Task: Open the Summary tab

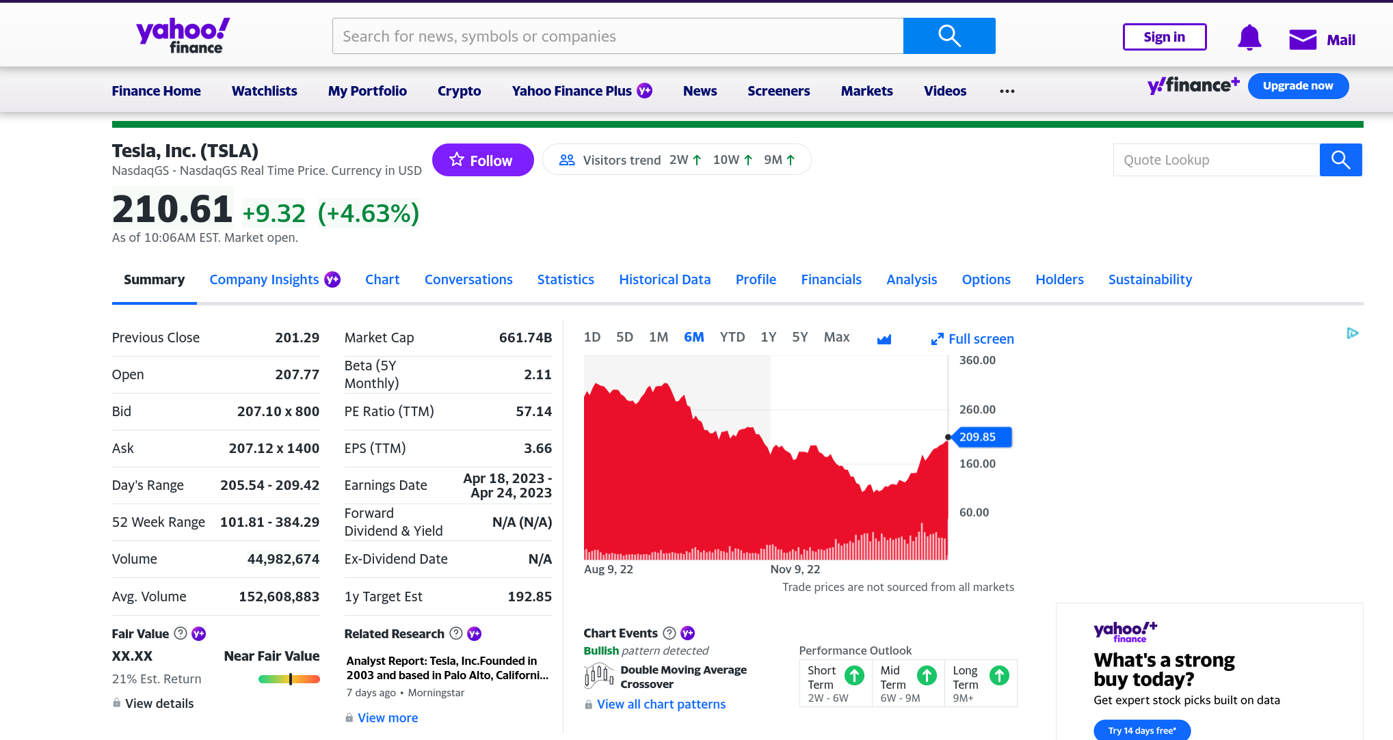Action: pos(154,279)
